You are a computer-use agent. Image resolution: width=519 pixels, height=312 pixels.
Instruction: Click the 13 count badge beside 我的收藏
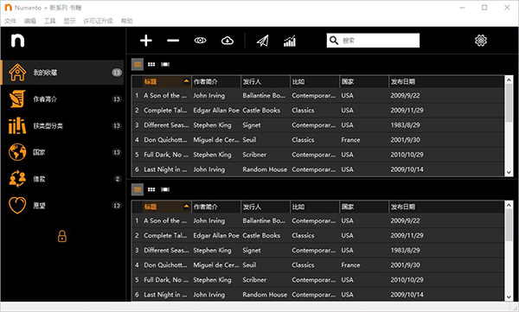pos(117,73)
